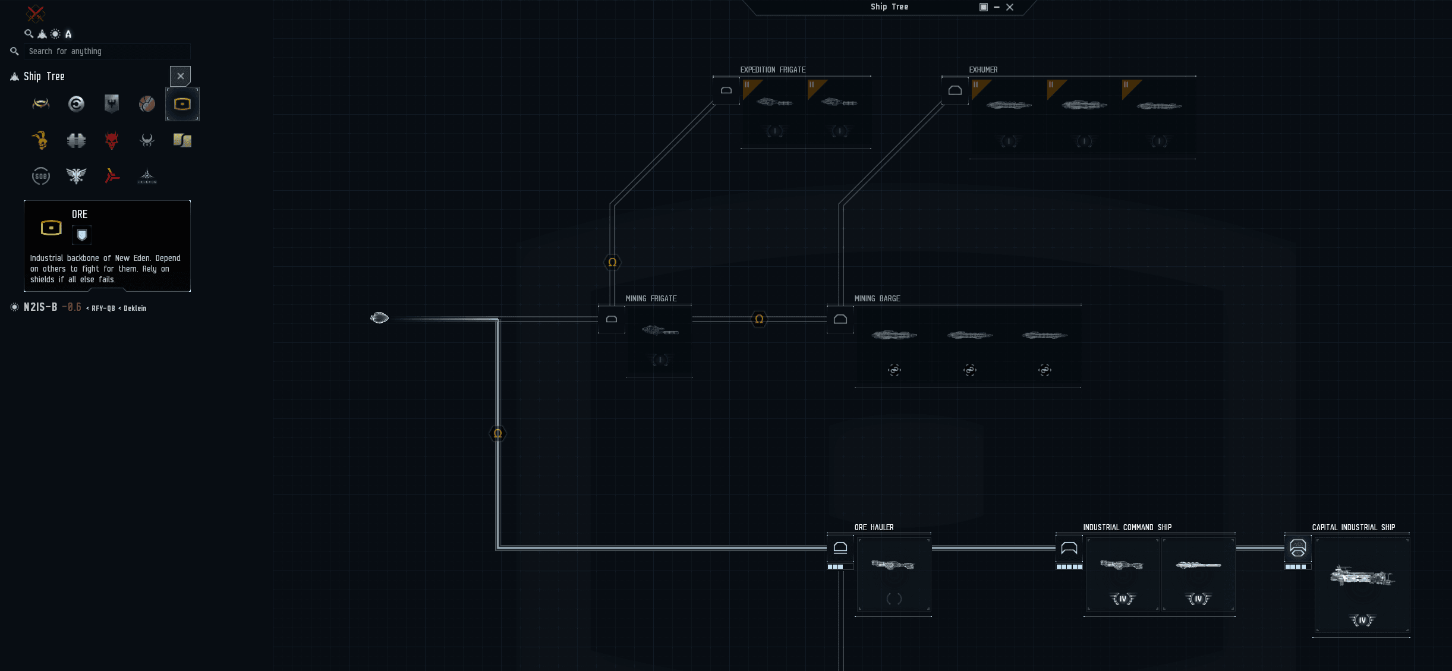Select the gold square Serpentis faction icon

(x=182, y=140)
